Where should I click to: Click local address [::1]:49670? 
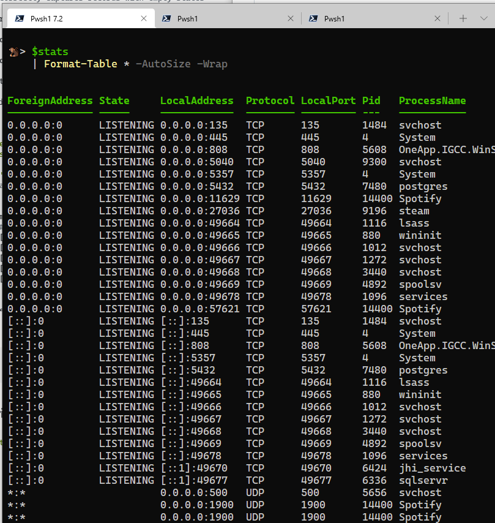[194, 468]
